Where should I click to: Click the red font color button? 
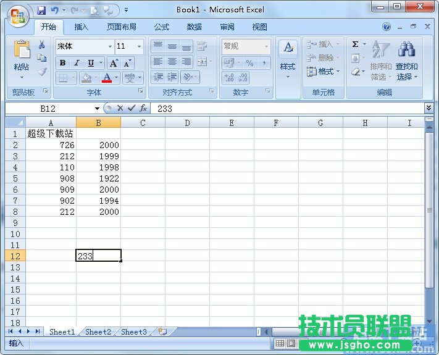click(107, 78)
